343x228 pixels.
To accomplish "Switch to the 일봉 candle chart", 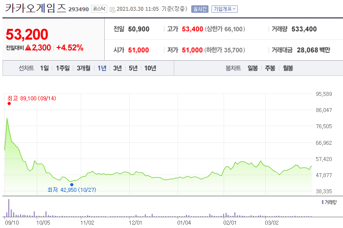I will (252, 68).
